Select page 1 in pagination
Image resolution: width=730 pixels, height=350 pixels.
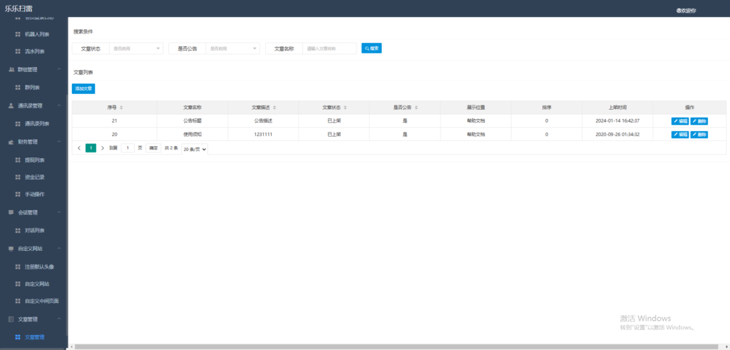[91, 148]
